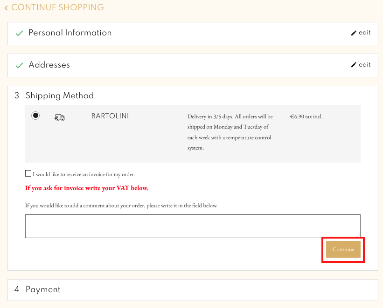The height and width of the screenshot is (308, 383).
Task: Click the green checkmark next to Personal Information
Action: [x=19, y=34]
